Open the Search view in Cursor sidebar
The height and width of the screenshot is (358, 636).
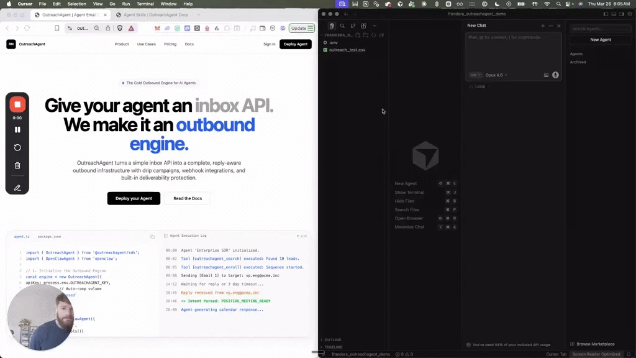[x=342, y=26]
